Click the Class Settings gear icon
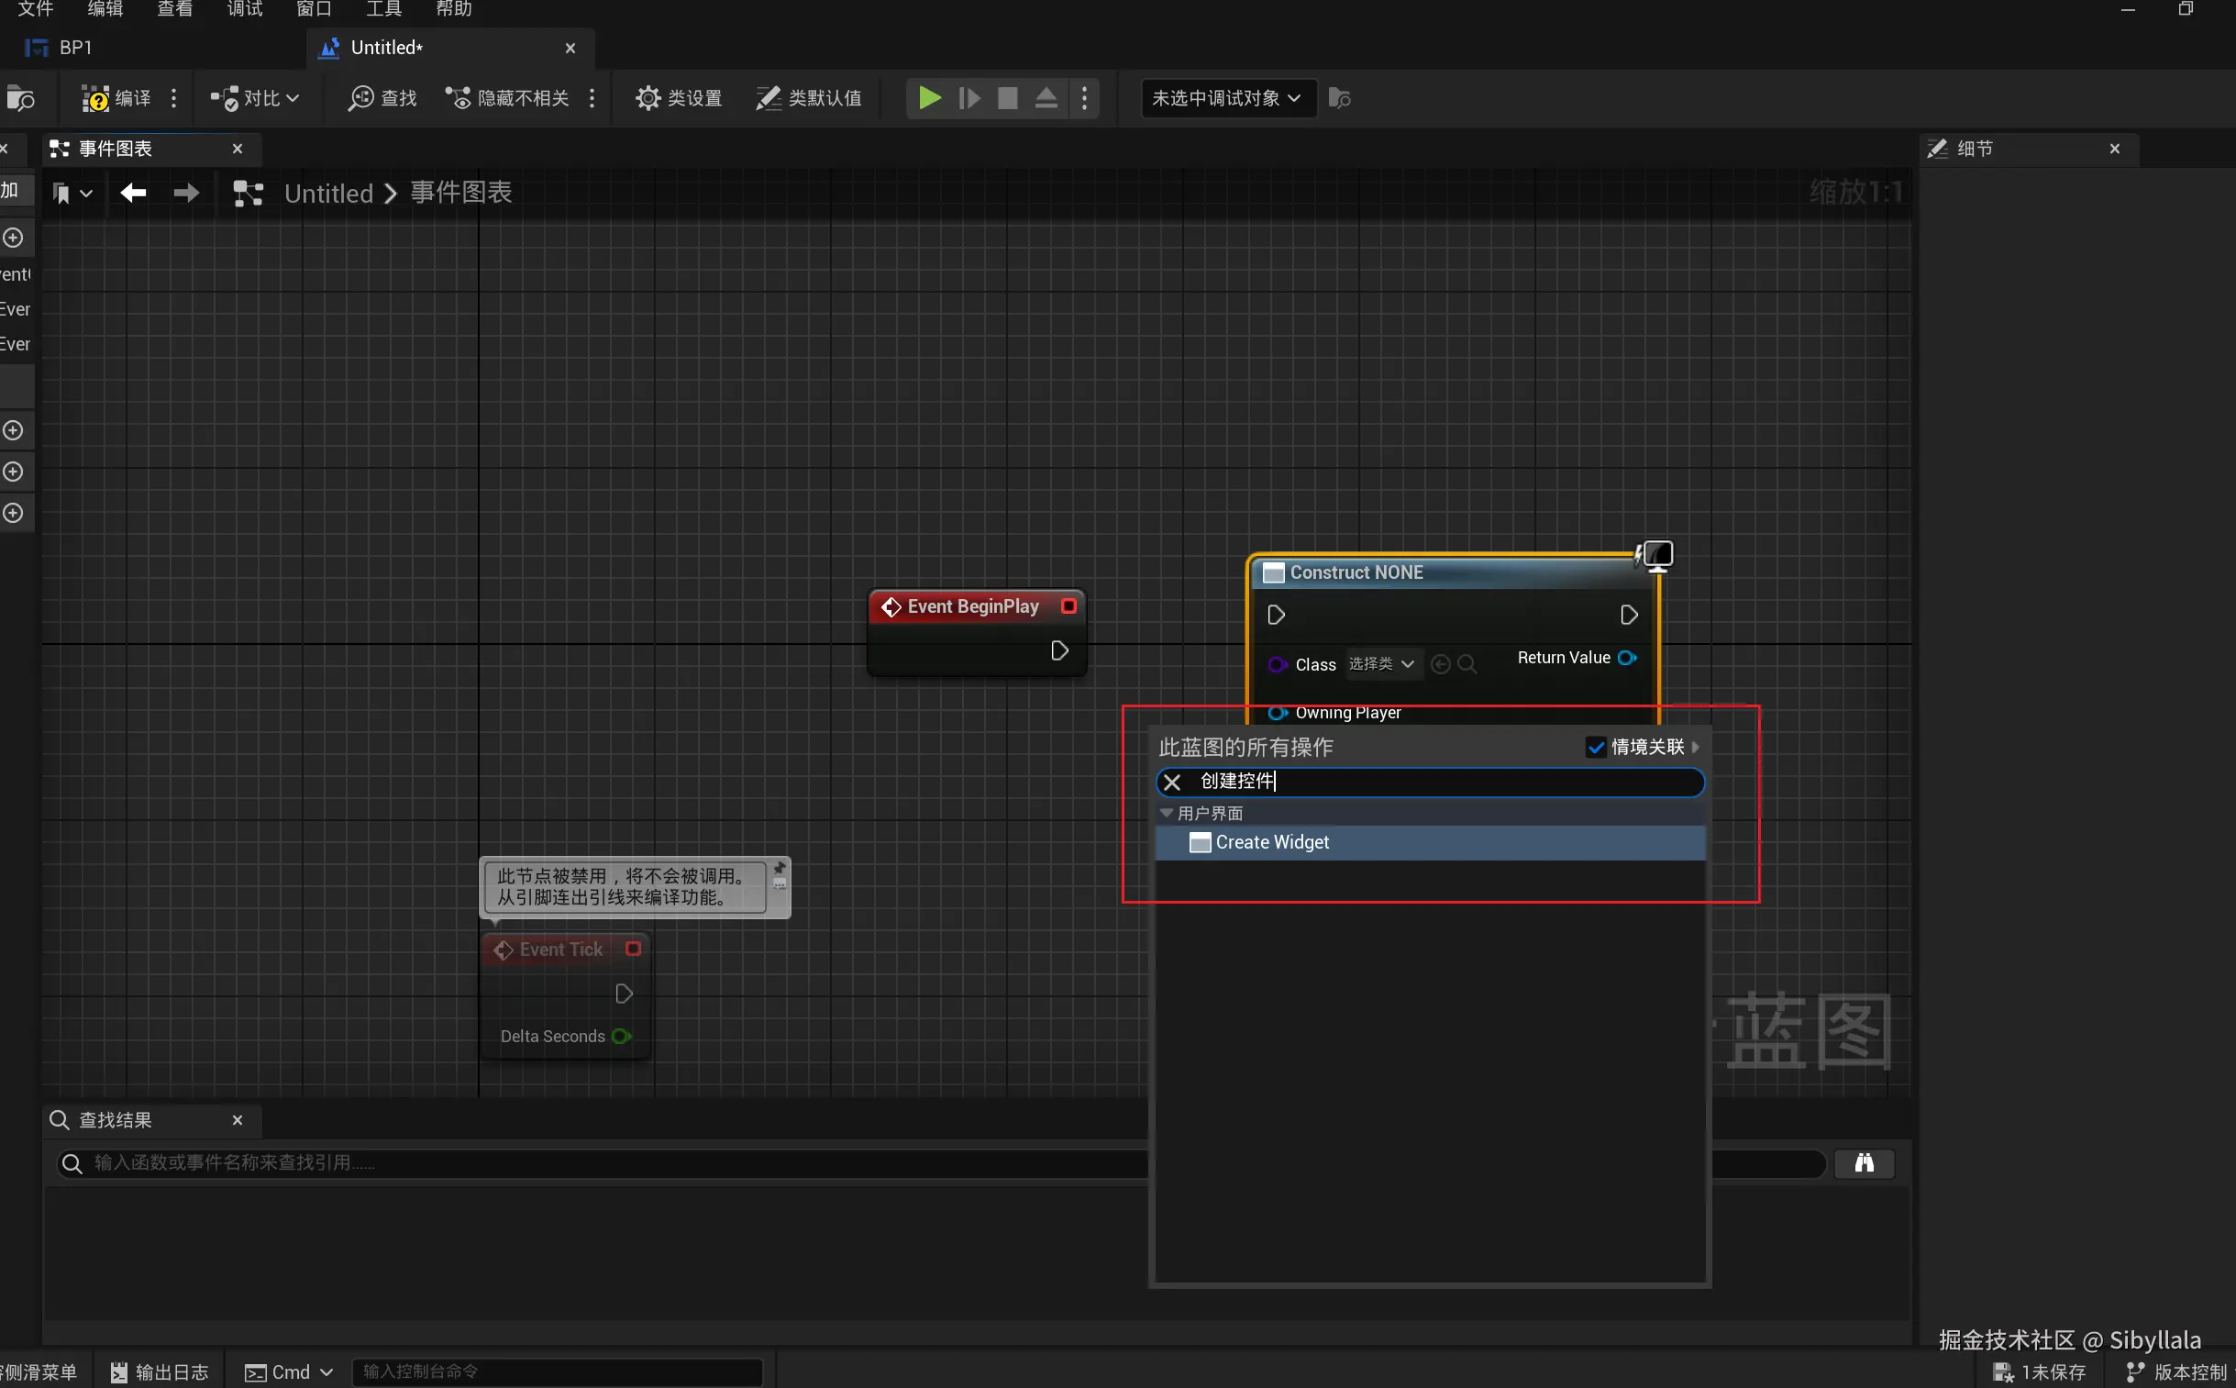 point(648,98)
